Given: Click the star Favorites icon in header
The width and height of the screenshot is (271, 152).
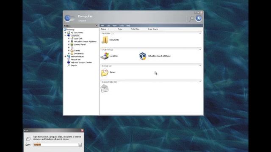Looking at the screenshot, I should coord(199,18).
